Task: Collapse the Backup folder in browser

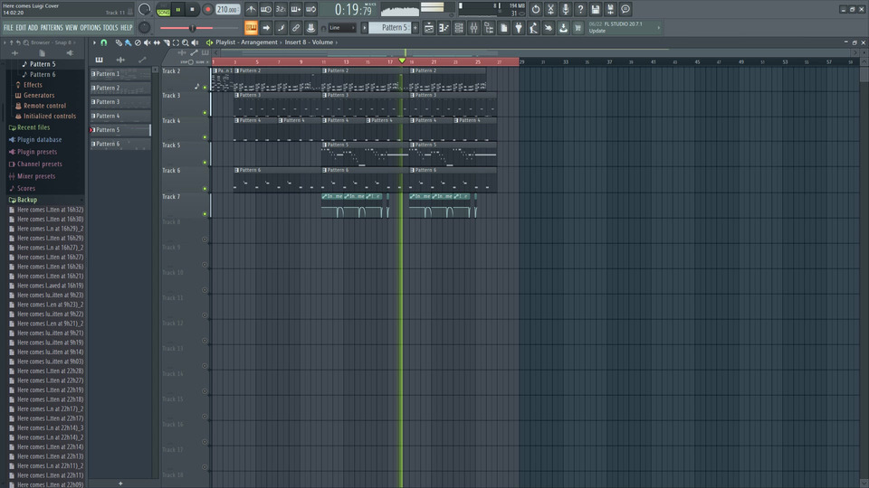Action: pos(26,200)
